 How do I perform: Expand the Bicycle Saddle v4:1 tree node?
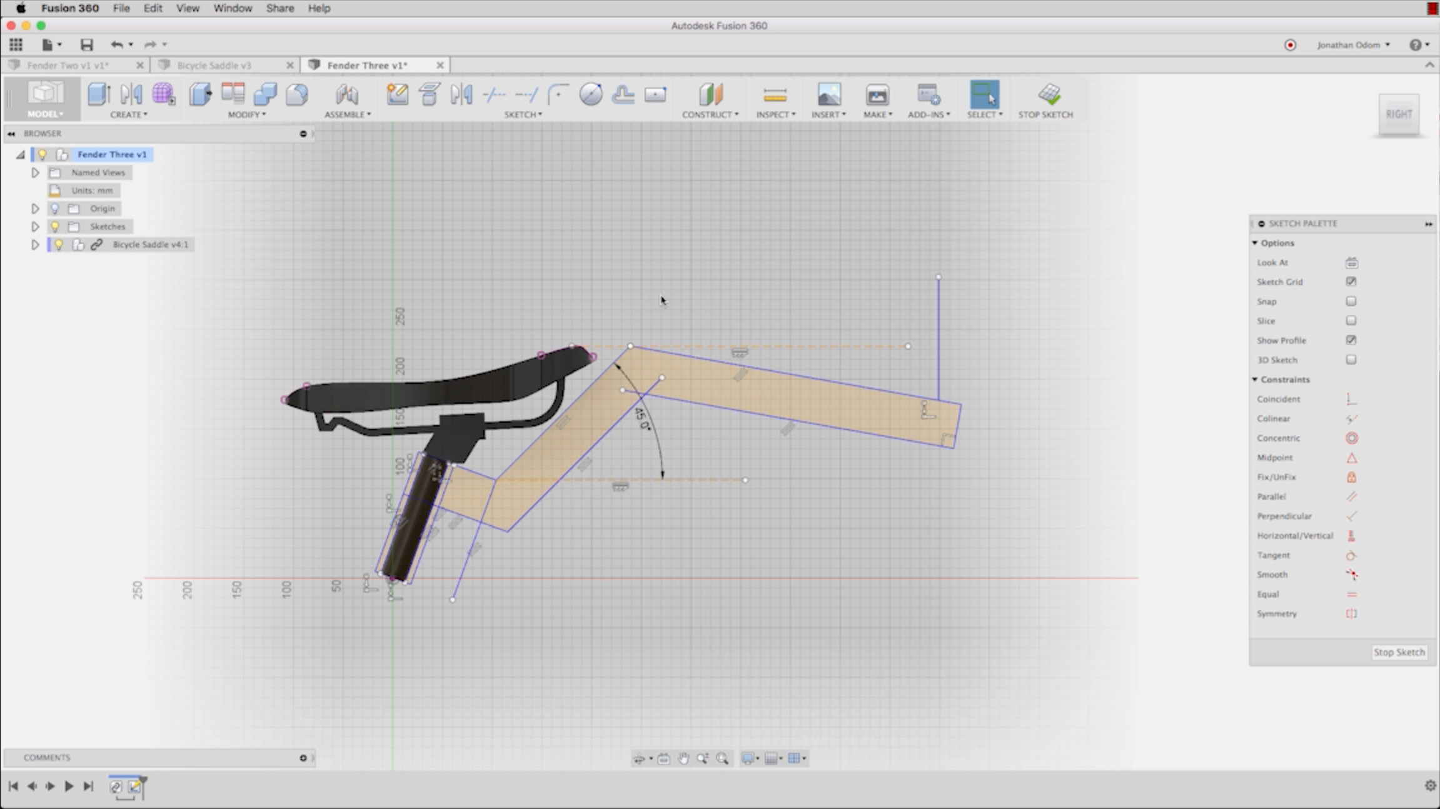pos(35,244)
